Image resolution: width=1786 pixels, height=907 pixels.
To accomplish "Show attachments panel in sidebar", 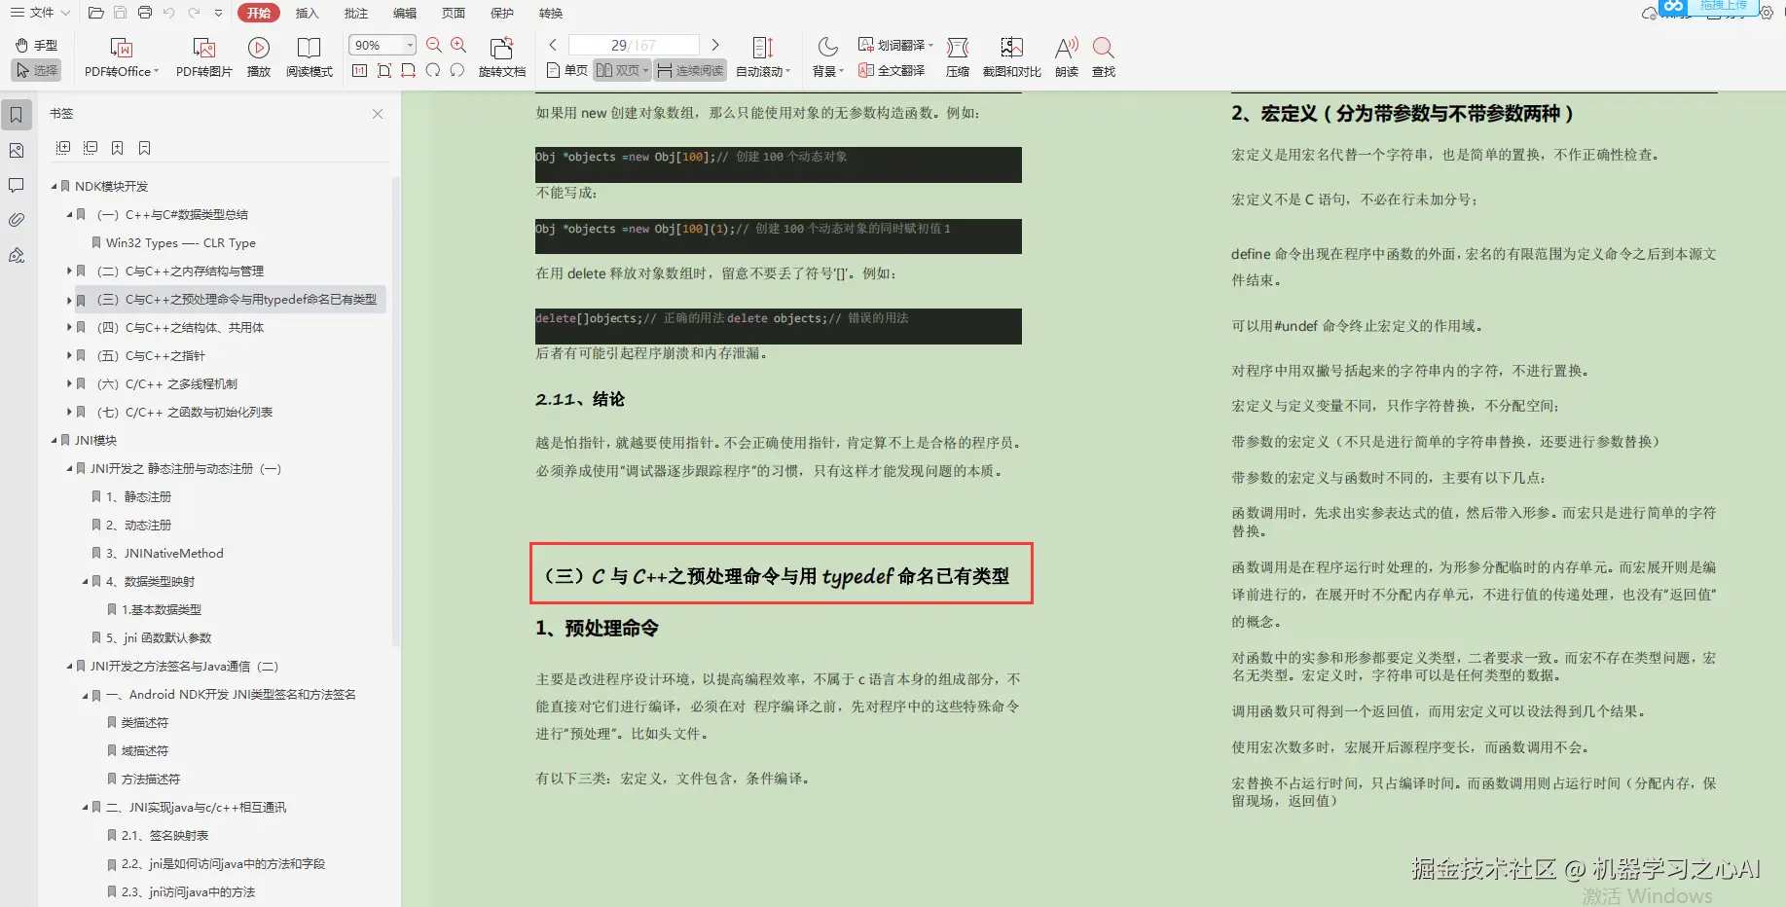I will 17,220.
